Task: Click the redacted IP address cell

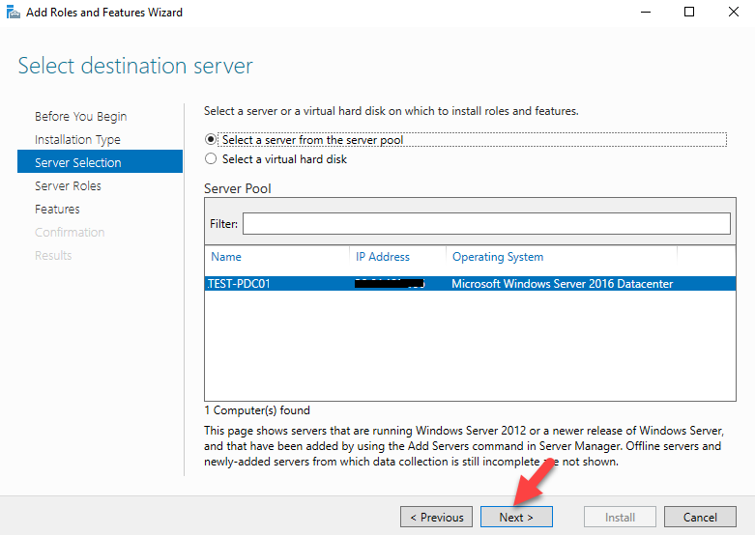Action: point(389,283)
